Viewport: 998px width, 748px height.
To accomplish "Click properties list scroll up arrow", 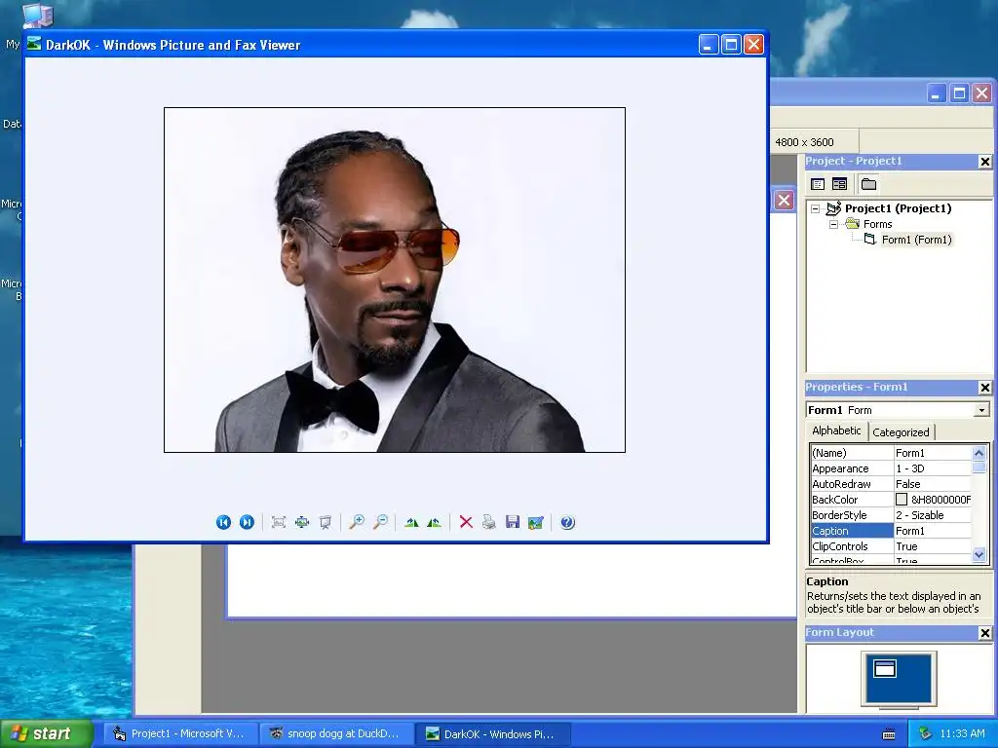I will [x=979, y=453].
